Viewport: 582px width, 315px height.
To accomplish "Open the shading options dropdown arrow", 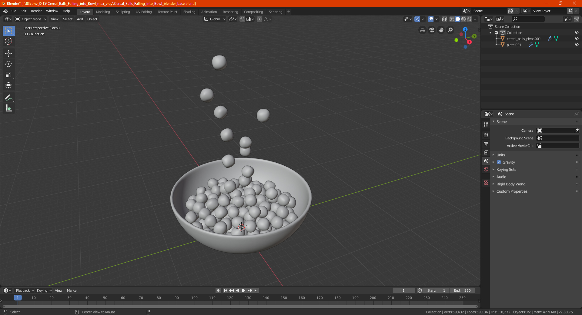I will pyautogui.click(x=475, y=19).
